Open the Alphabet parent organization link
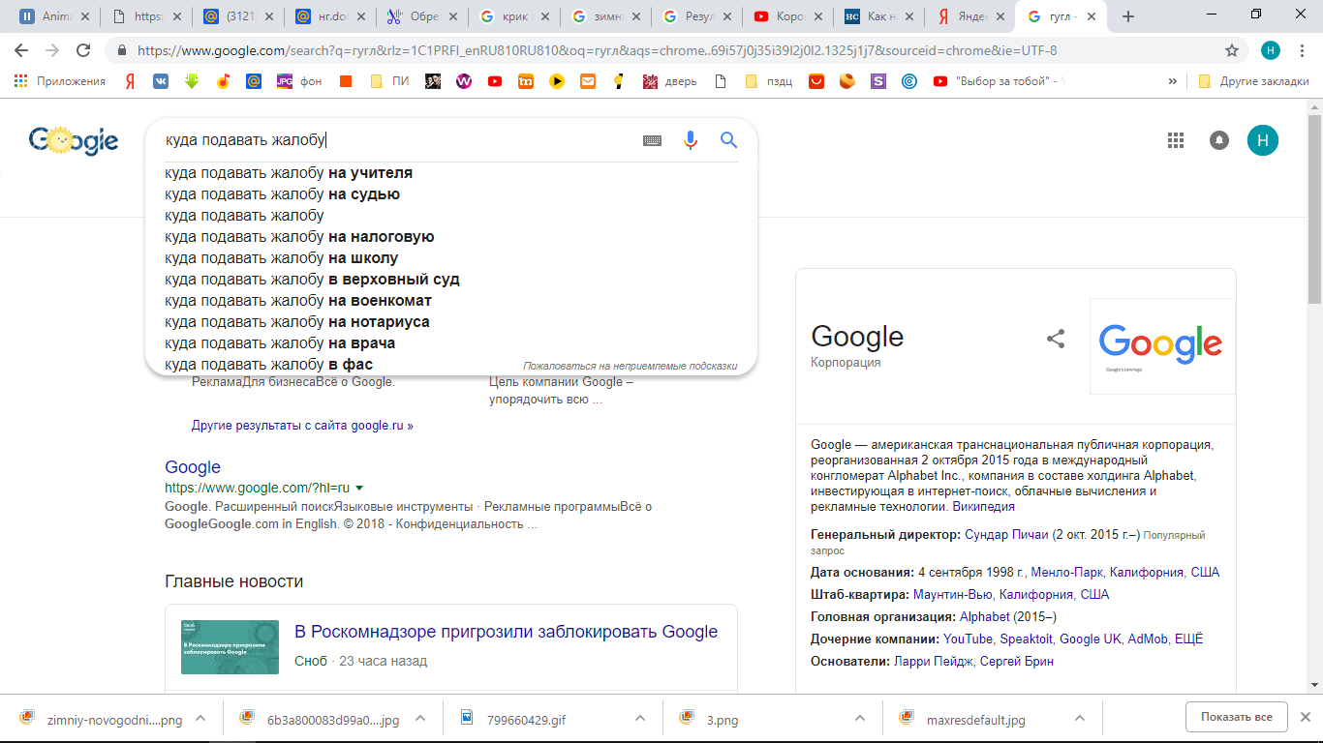This screenshot has width=1323, height=743. (x=984, y=616)
